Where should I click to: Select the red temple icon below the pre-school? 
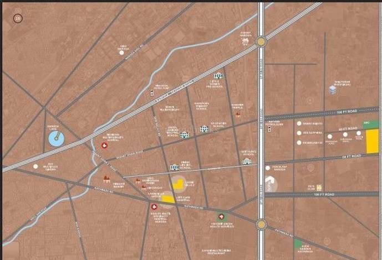(x=238, y=115)
